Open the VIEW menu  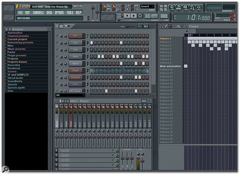[49, 12]
